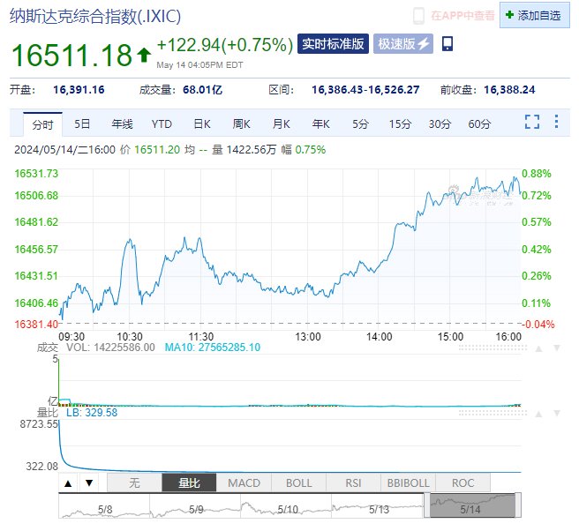
Task: Select the 实时标准版 mode
Action: 333,44
